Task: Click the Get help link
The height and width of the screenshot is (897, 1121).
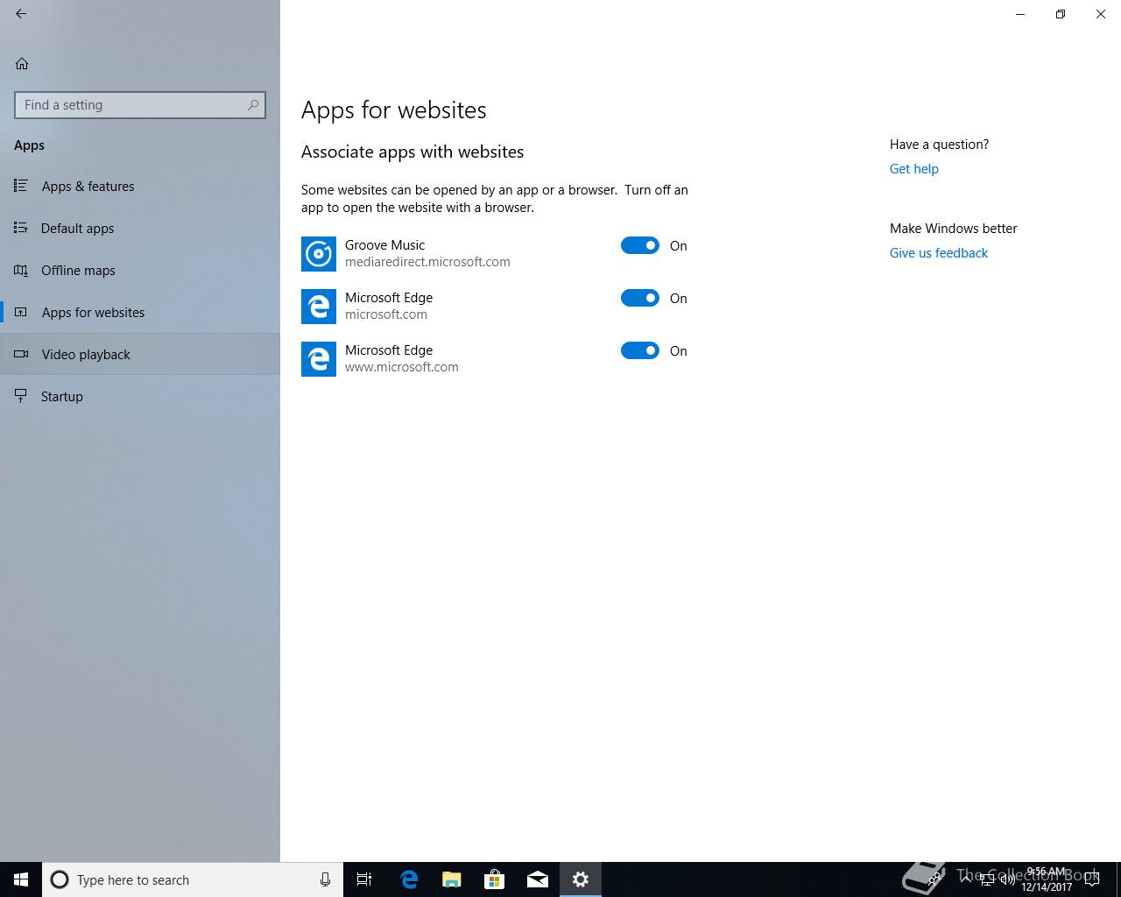Action: pyautogui.click(x=913, y=169)
